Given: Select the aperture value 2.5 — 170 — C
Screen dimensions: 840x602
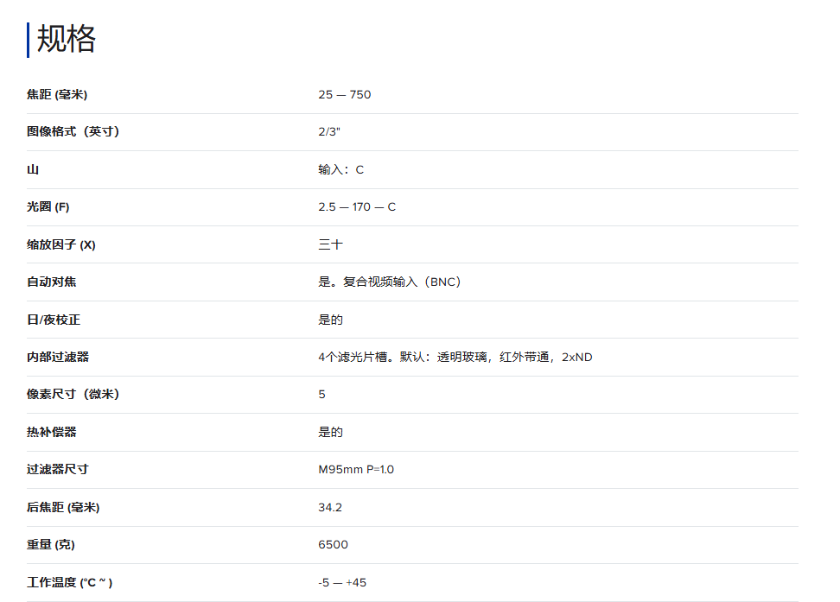Looking at the screenshot, I should click(356, 207).
